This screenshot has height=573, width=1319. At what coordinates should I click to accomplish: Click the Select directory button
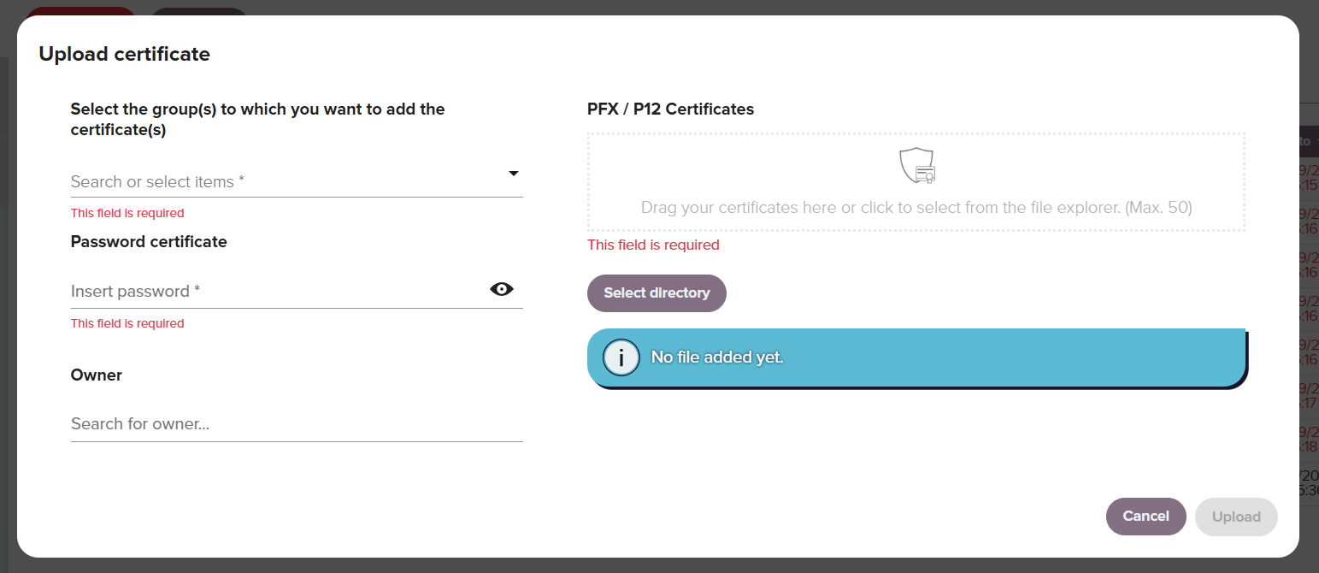pyautogui.click(x=657, y=293)
